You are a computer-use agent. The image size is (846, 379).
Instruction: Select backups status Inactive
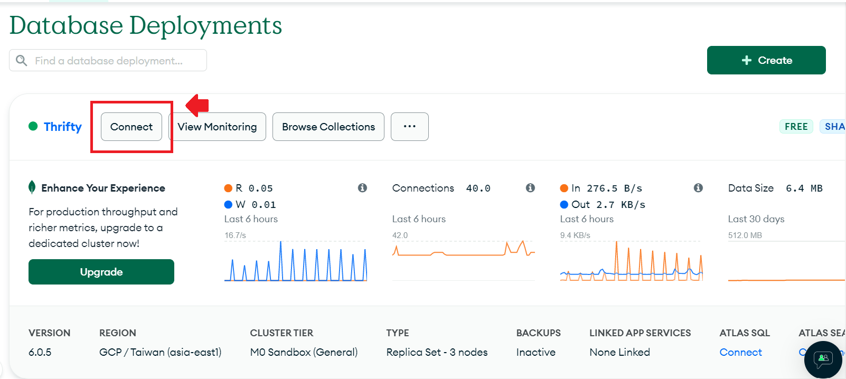pos(536,352)
